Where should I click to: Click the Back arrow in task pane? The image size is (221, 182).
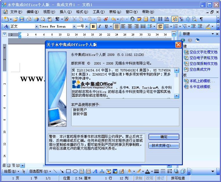(183, 40)
